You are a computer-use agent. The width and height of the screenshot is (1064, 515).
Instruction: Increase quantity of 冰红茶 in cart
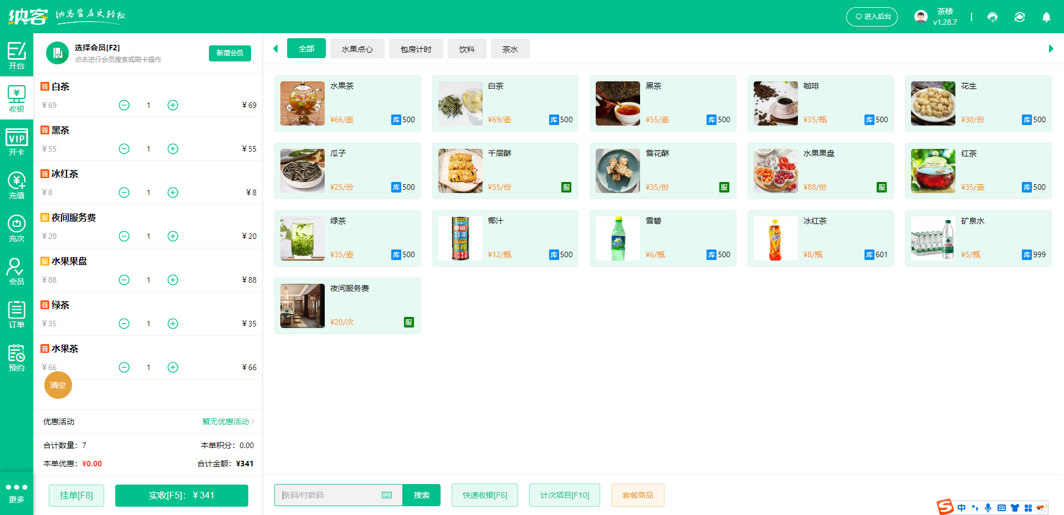pyautogui.click(x=173, y=193)
